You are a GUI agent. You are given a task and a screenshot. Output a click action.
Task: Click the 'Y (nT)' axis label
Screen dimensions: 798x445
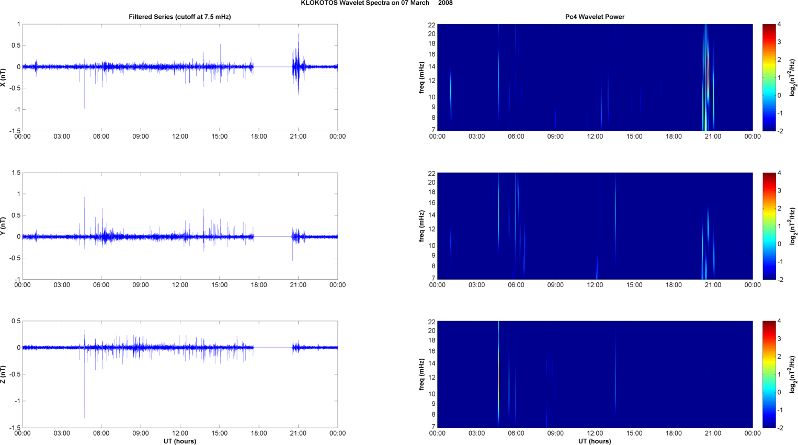(x=3, y=226)
